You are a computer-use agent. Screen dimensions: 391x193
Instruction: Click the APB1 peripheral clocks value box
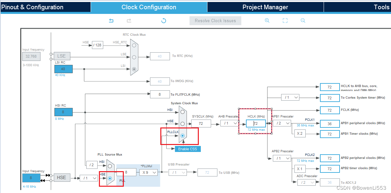coord(330,123)
